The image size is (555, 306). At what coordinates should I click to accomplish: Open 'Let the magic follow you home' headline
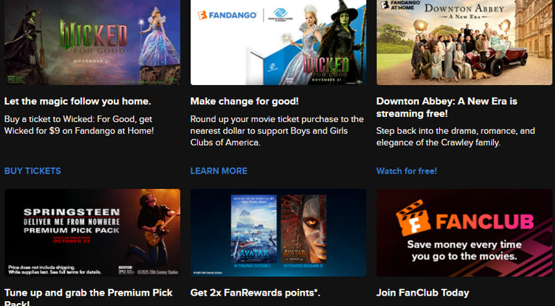coord(78,101)
